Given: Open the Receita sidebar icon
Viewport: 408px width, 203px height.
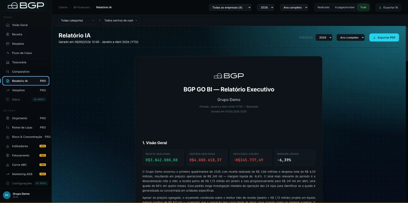Looking at the screenshot, I should point(8,34).
